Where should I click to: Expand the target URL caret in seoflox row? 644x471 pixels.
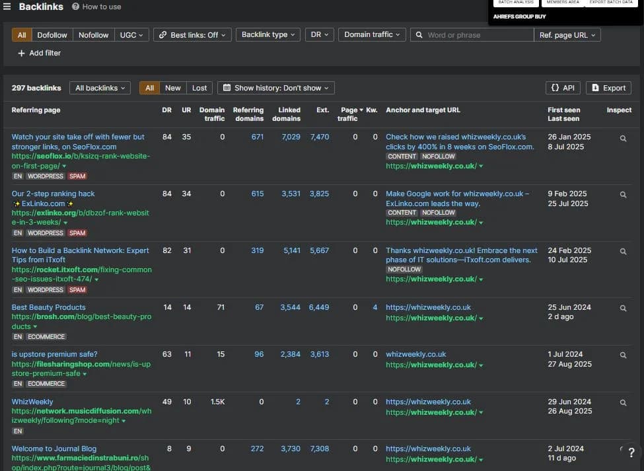pyautogui.click(x=481, y=166)
